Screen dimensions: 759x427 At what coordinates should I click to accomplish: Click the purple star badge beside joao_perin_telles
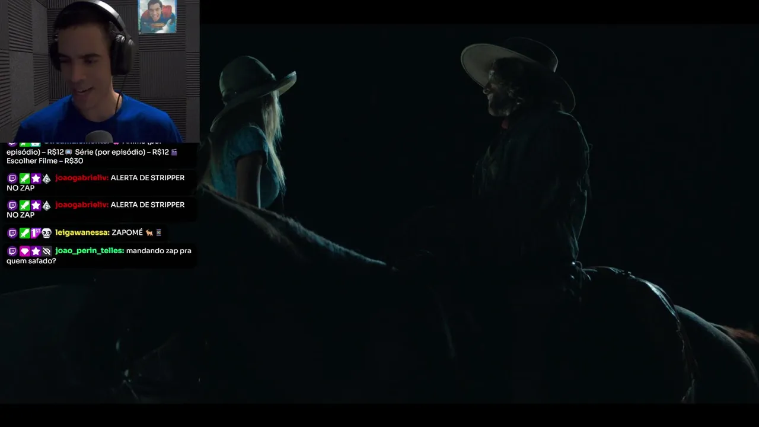36,251
